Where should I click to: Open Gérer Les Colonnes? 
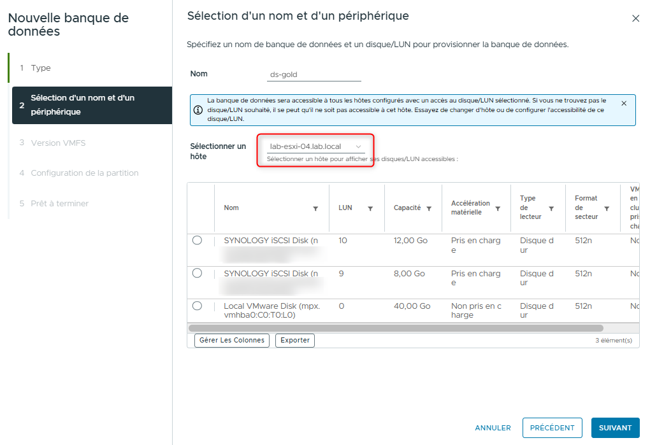point(231,340)
